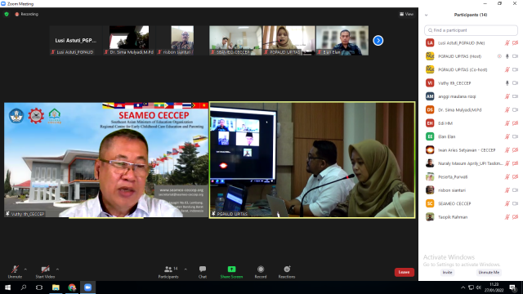Select PGPAUD UPITAS highlighted main video
Screen dimensions: 523x294
(x=312, y=160)
